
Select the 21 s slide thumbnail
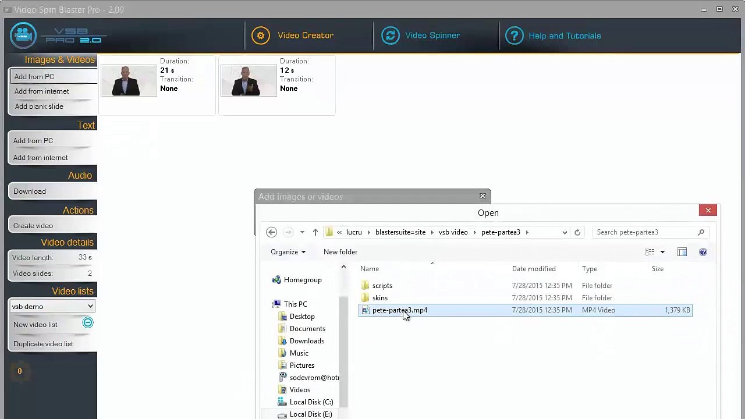[129, 80]
